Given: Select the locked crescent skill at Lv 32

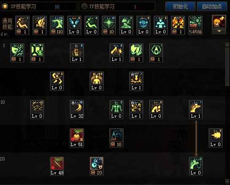Looking at the screenshot, I should [x=77, y=110].
